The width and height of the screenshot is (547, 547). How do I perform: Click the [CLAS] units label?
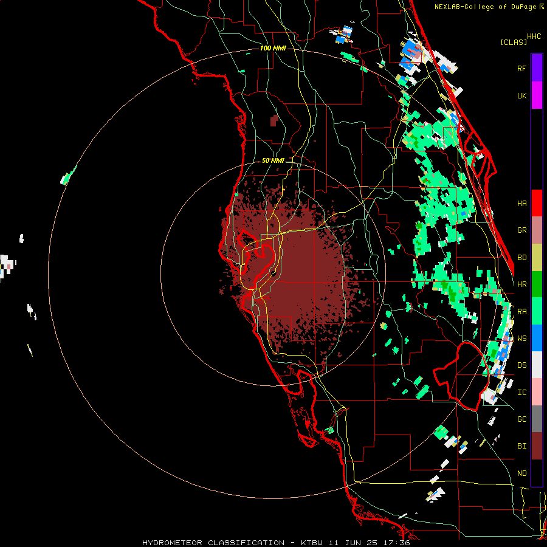click(x=514, y=42)
